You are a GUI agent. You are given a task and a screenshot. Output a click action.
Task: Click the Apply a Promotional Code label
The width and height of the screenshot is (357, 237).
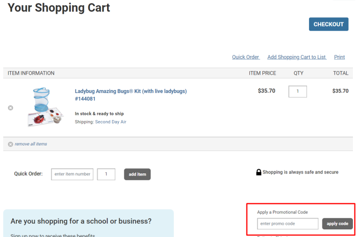click(283, 212)
